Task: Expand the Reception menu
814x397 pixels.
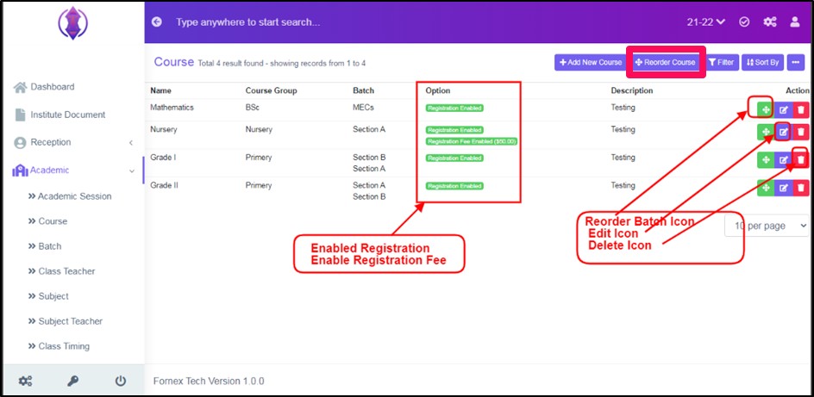Action: pos(72,142)
